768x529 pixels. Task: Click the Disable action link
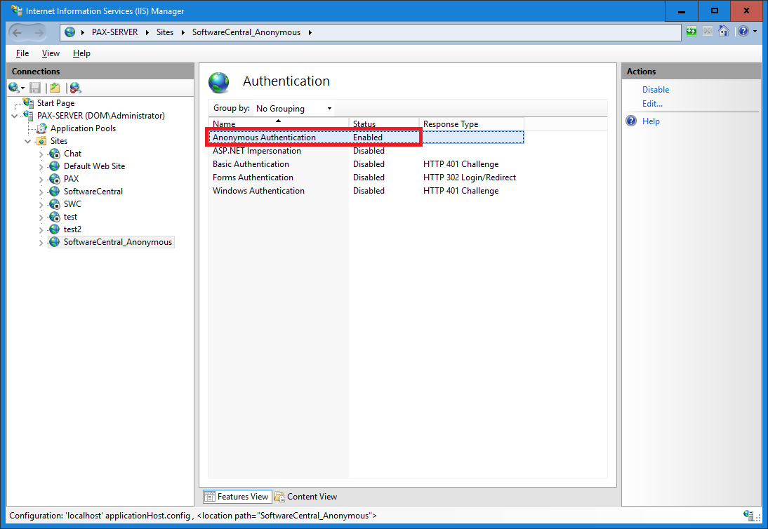pyautogui.click(x=655, y=90)
